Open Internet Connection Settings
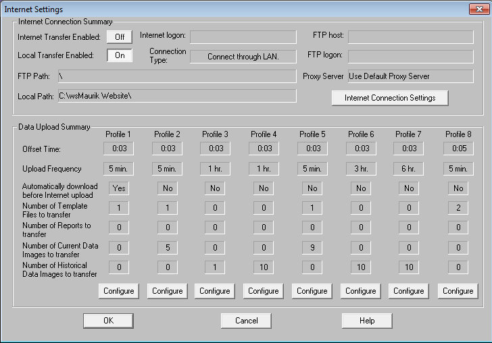The width and height of the screenshot is (492, 343). (390, 98)
